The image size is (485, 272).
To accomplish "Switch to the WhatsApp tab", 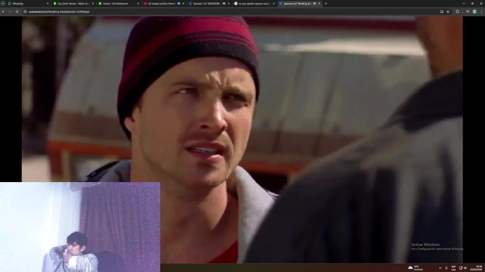I will pyautogui.click(x=28, y=3).
